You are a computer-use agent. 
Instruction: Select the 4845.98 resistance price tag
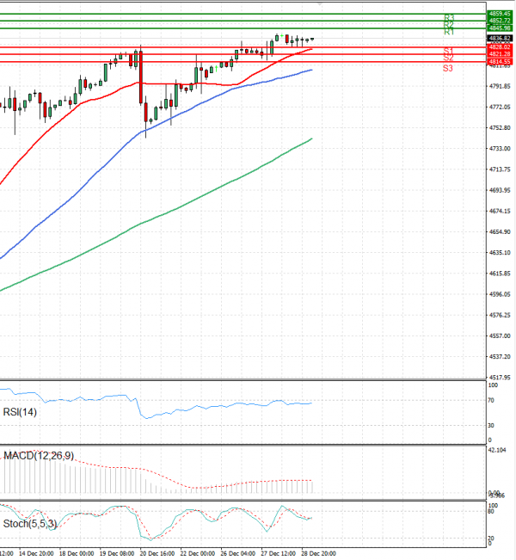[500, 28]
